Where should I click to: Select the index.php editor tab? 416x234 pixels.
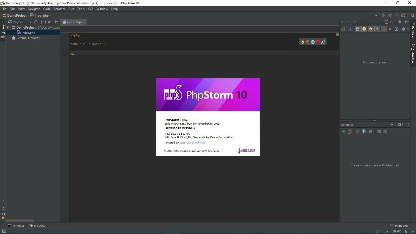tap(74, 22)
